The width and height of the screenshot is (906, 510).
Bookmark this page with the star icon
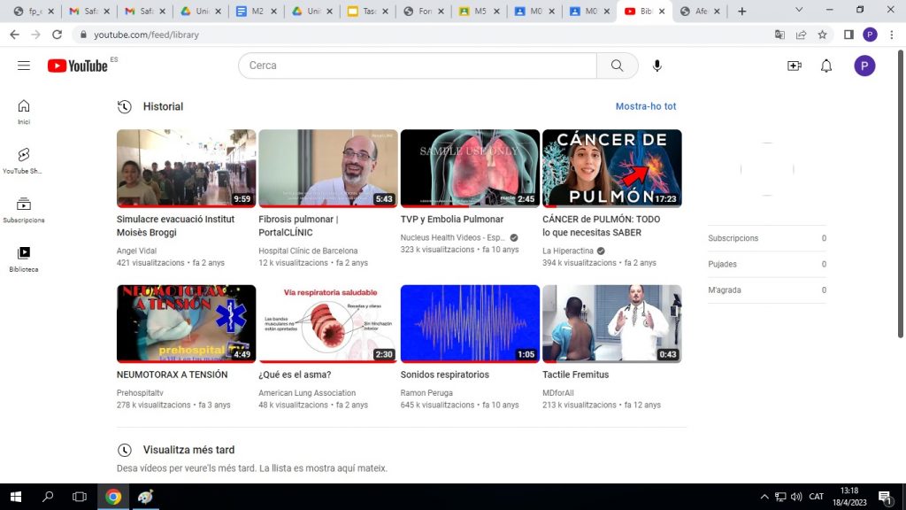coord(822,35)
